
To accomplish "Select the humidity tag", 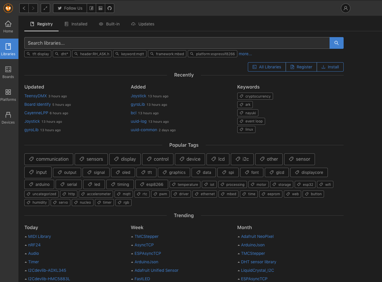I will click(x=37, y=203).
